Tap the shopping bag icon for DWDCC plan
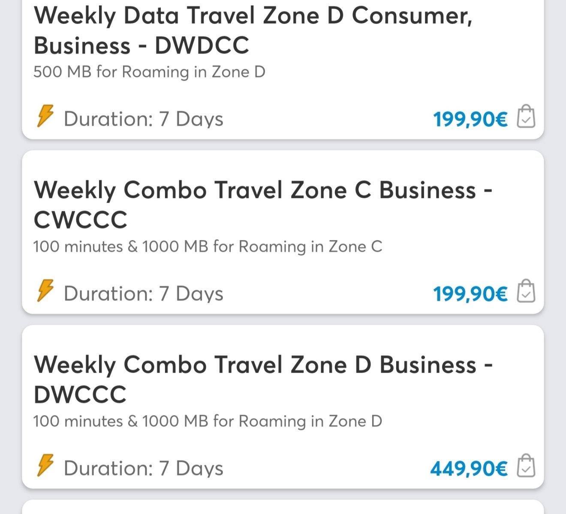Image resolution: width=566 pixels, height=514 pixels. click(x=526, y=117)
